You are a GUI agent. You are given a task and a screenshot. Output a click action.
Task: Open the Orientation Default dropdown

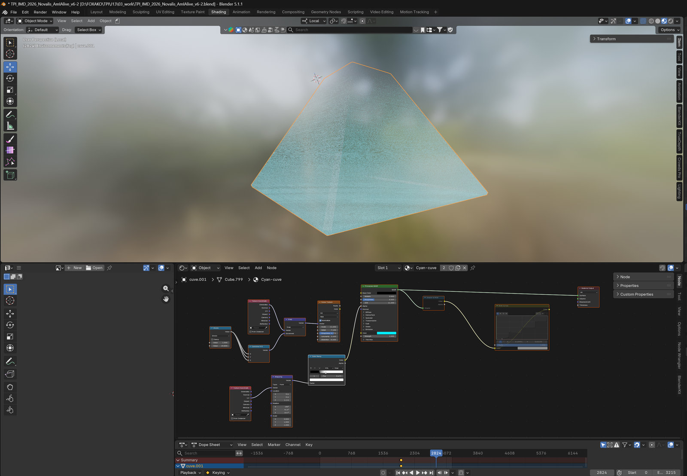coord(43,30)
